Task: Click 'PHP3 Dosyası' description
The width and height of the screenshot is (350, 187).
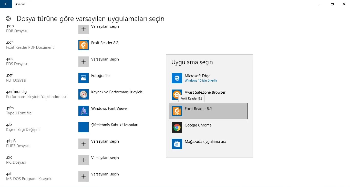Action: coord(18,146)
